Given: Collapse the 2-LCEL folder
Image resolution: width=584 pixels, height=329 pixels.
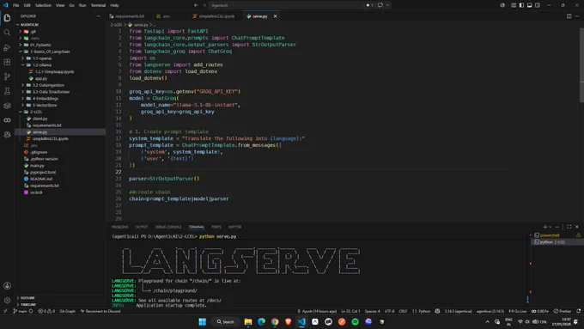Looking at the screenshot, I should tap(36, 112).
